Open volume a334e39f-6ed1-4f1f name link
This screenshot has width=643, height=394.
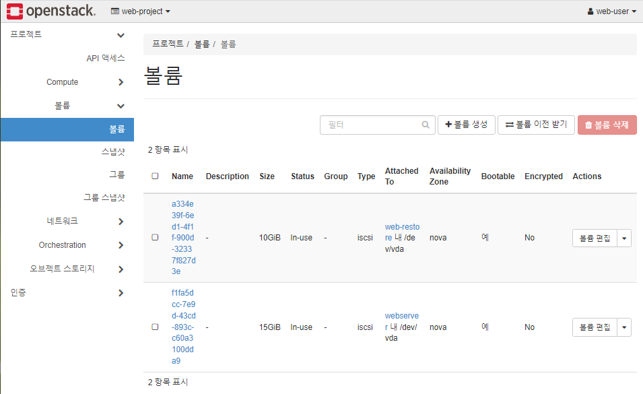(184, 238)
